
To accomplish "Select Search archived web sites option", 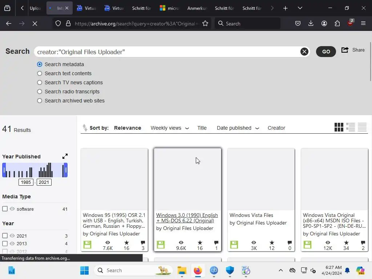I will pyautogui.click(x=39, y=101).
